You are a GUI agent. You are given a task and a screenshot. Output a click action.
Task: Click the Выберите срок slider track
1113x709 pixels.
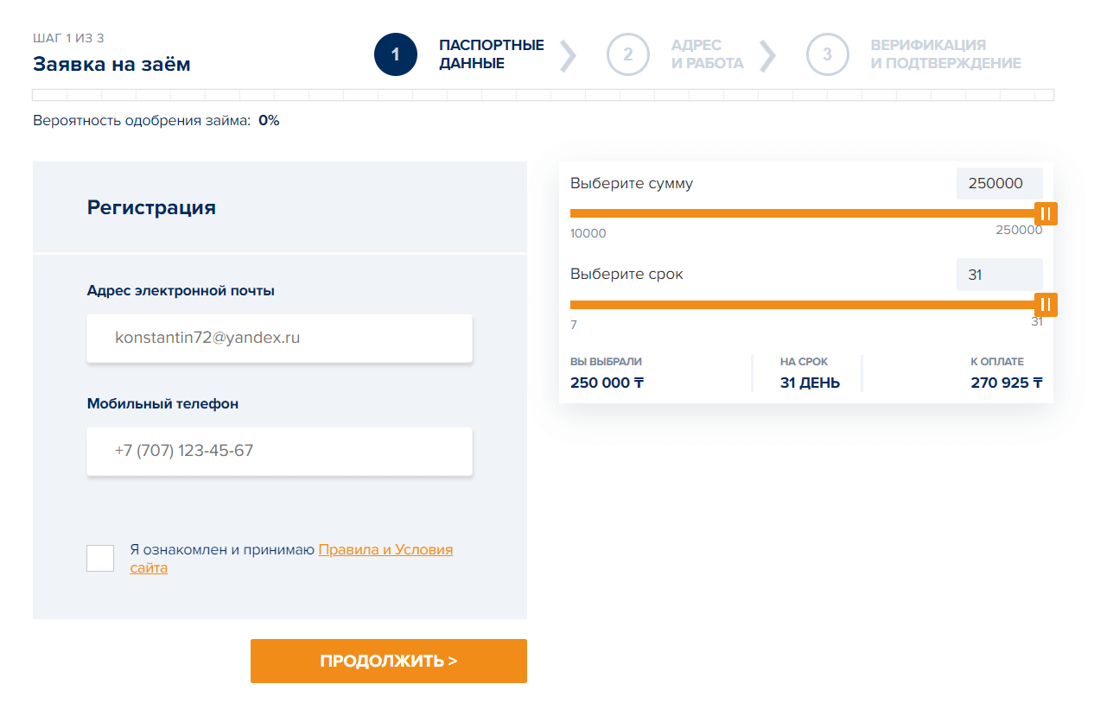pos(804,304)
